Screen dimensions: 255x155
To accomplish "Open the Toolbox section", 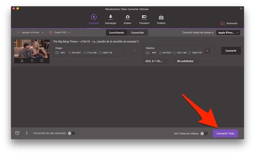I will 161,19.
